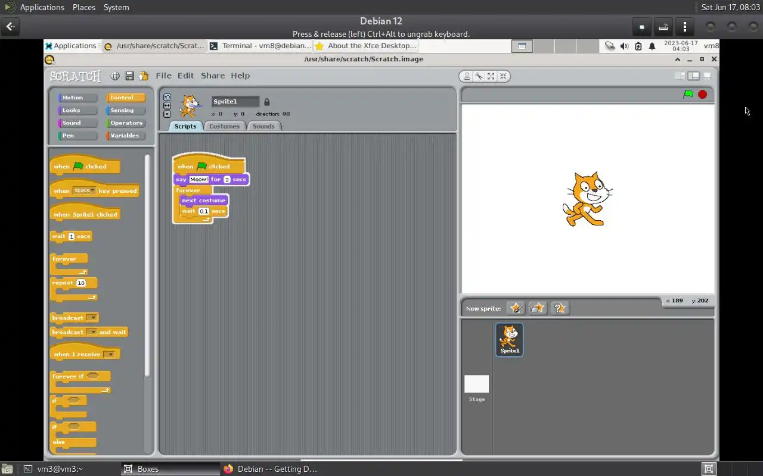Open Terminal vm8@debian taskbar entry
The width and height of the screenshot is (763, 476).
click(x=260, y=46)
